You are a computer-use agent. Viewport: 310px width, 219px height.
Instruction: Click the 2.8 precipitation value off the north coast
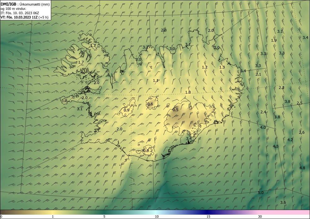tap(164, 30)
